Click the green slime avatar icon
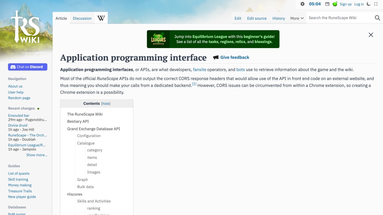Viewport: 383px width, 215px height. pos(335,4)
